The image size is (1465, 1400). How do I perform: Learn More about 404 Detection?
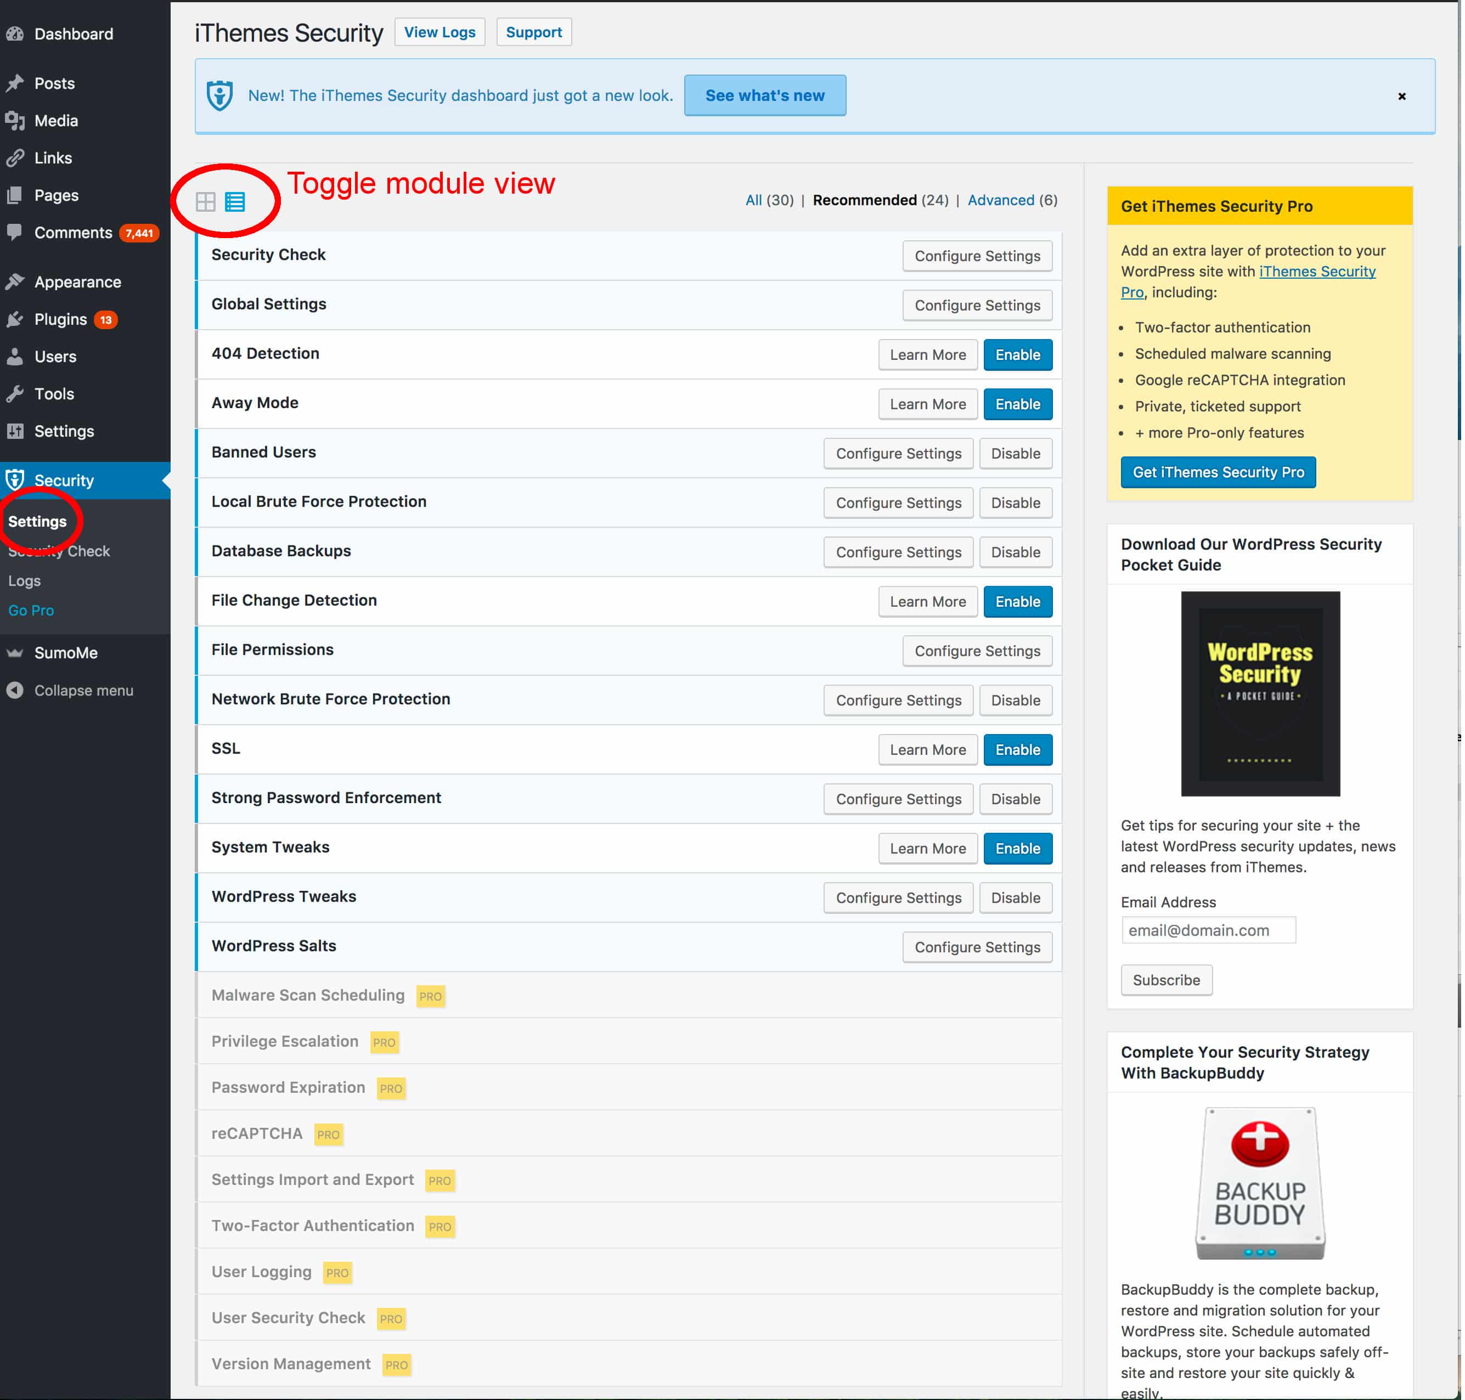pyautogui.click(x=928, y=354)
